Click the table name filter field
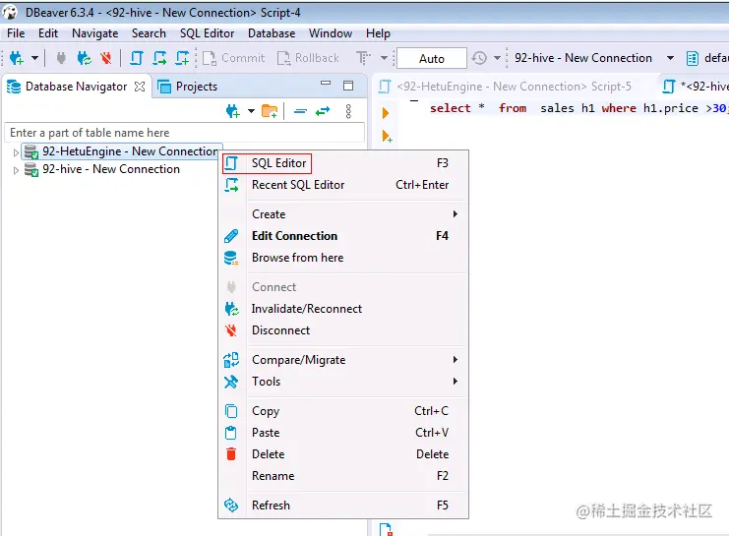Viewport: 729px width, 536px height. pos(184,133)
